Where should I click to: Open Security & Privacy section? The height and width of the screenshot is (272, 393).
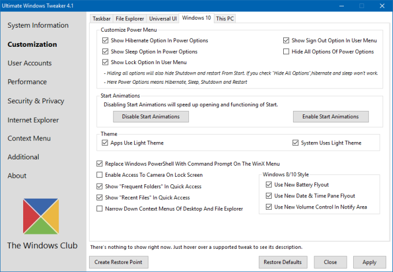[x=36, y=101]
